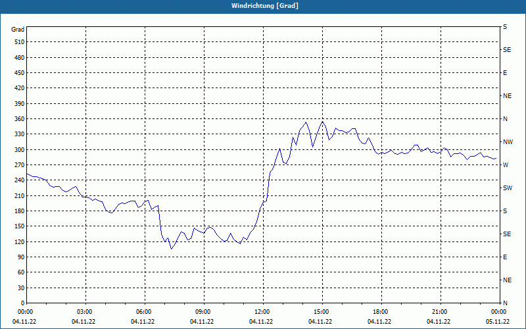Select the 60 y-axis label

coord(21,272)
